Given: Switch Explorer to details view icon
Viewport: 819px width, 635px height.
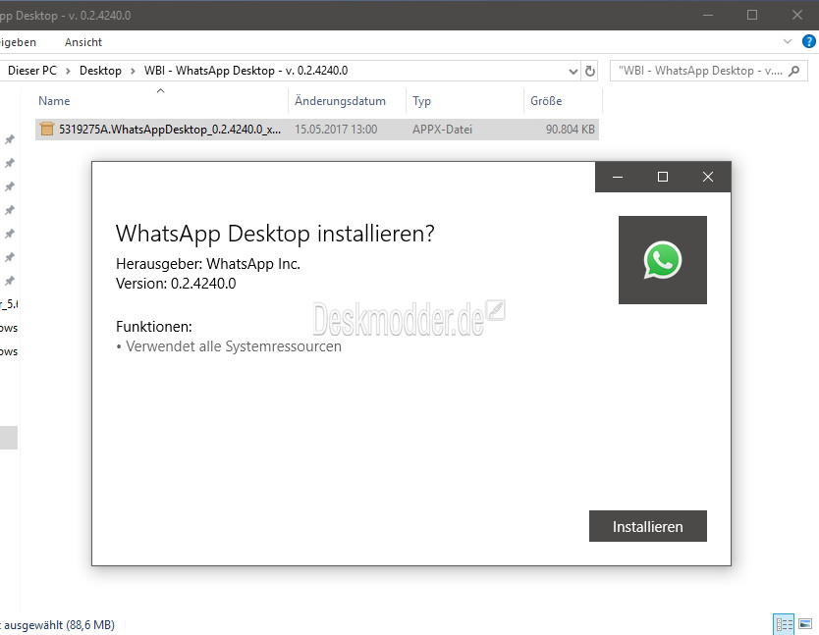Looking at the screenshot, I should pyautogui.click(x=784, y=624).
